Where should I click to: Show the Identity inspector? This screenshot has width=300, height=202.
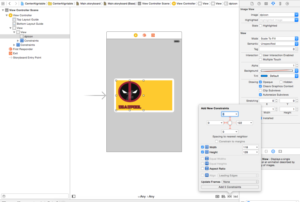(x=266, y=4)
